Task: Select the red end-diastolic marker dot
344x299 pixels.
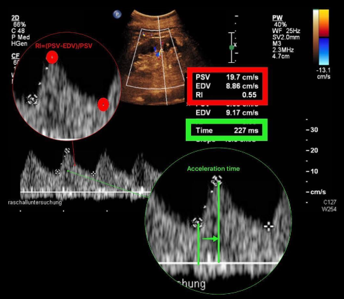Action: (x=103, y=104)
